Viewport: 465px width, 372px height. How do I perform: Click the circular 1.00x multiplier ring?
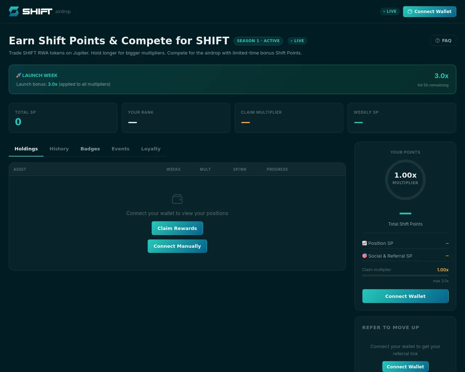tap(405, 180)
